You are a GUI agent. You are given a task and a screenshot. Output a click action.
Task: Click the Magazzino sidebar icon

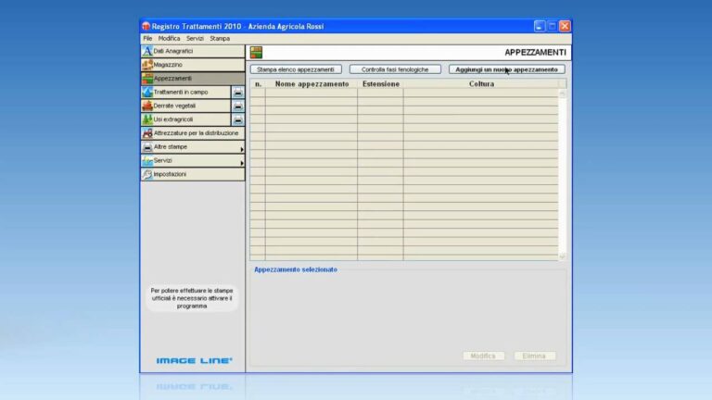click(x=147, y=65)
